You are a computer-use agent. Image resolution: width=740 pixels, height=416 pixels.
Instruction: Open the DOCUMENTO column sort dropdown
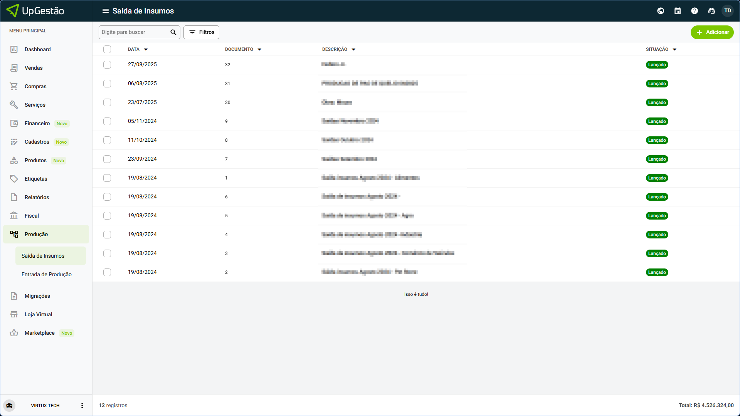click(x=259, y=49)
